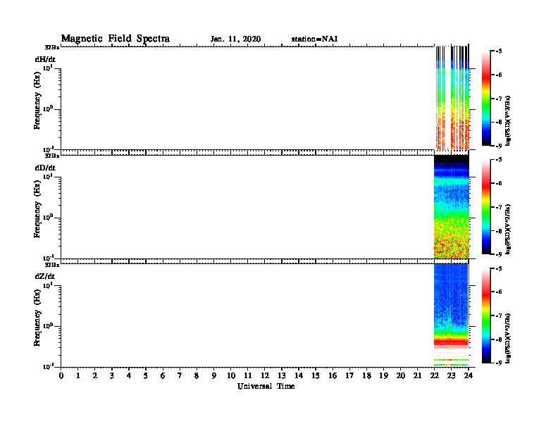Click hour tick label "8" on time axis
The image size is (558, 431).
(x=197, y=375)
